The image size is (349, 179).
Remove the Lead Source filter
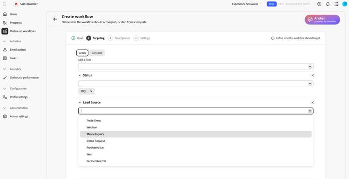pyautogui.click(x=313, y=102)
